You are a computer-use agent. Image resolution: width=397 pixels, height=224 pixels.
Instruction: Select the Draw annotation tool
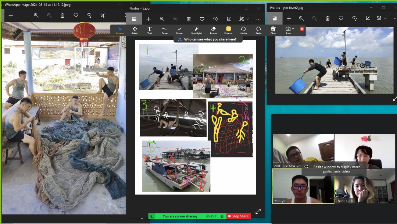pos(164,30)
